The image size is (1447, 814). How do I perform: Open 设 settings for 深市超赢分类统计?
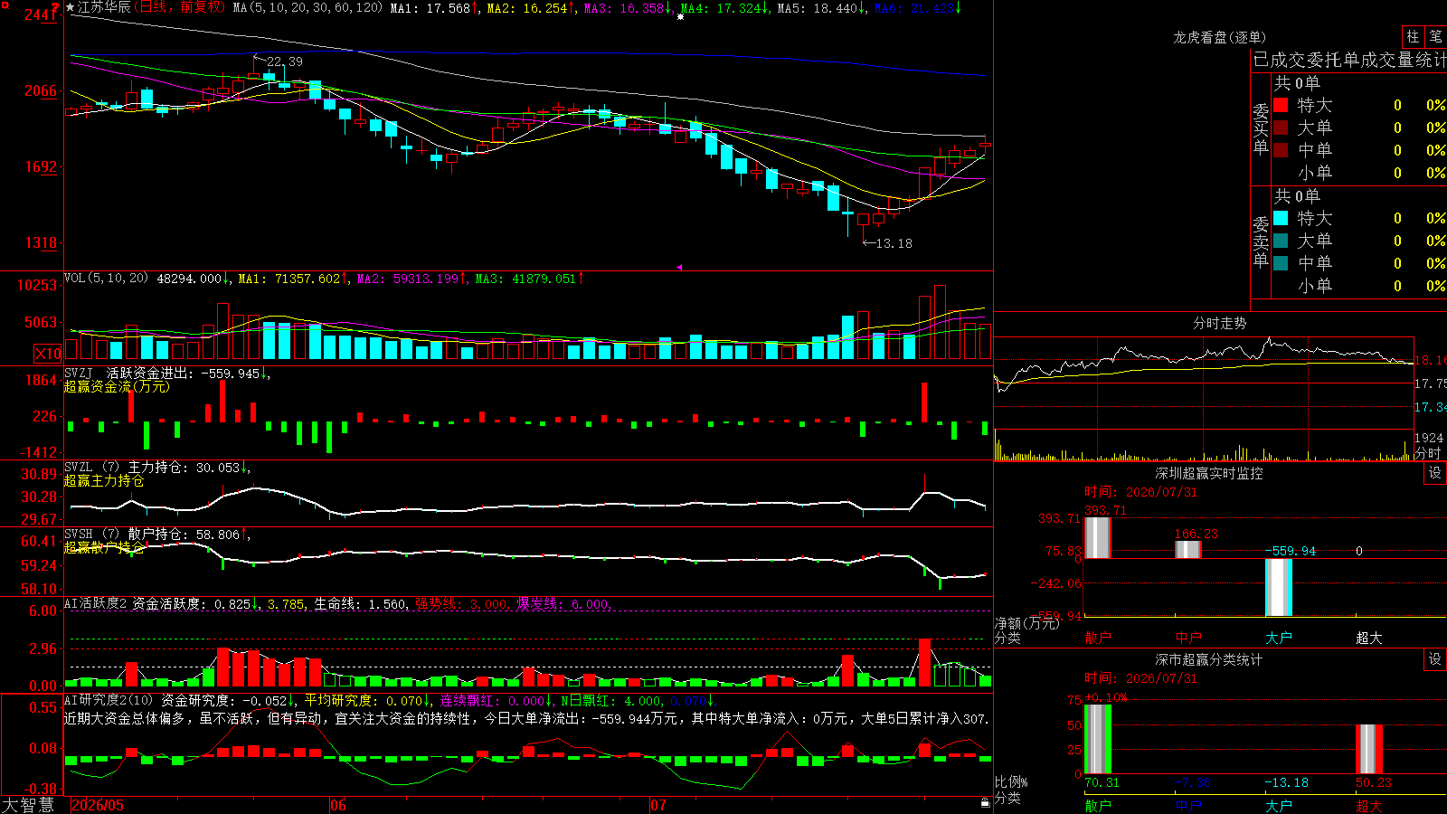pos(1435,659)
